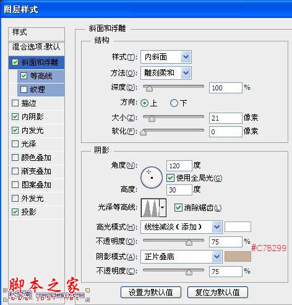This screenshot has width=292, height=305.
Task: Enable the 渐变叠加 checkbox
Action: [15, 171]
